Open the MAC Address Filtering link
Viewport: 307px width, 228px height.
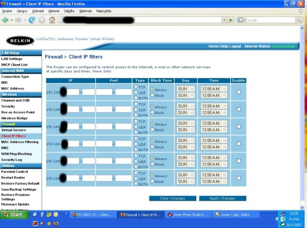click(x=20, y=142)
